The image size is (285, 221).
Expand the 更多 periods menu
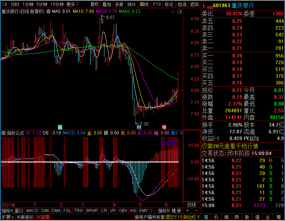click(x=72, y=4)
